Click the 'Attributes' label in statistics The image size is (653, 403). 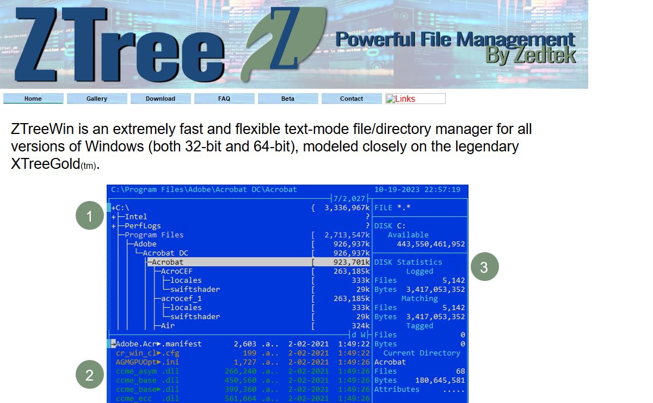coord(397,389)
